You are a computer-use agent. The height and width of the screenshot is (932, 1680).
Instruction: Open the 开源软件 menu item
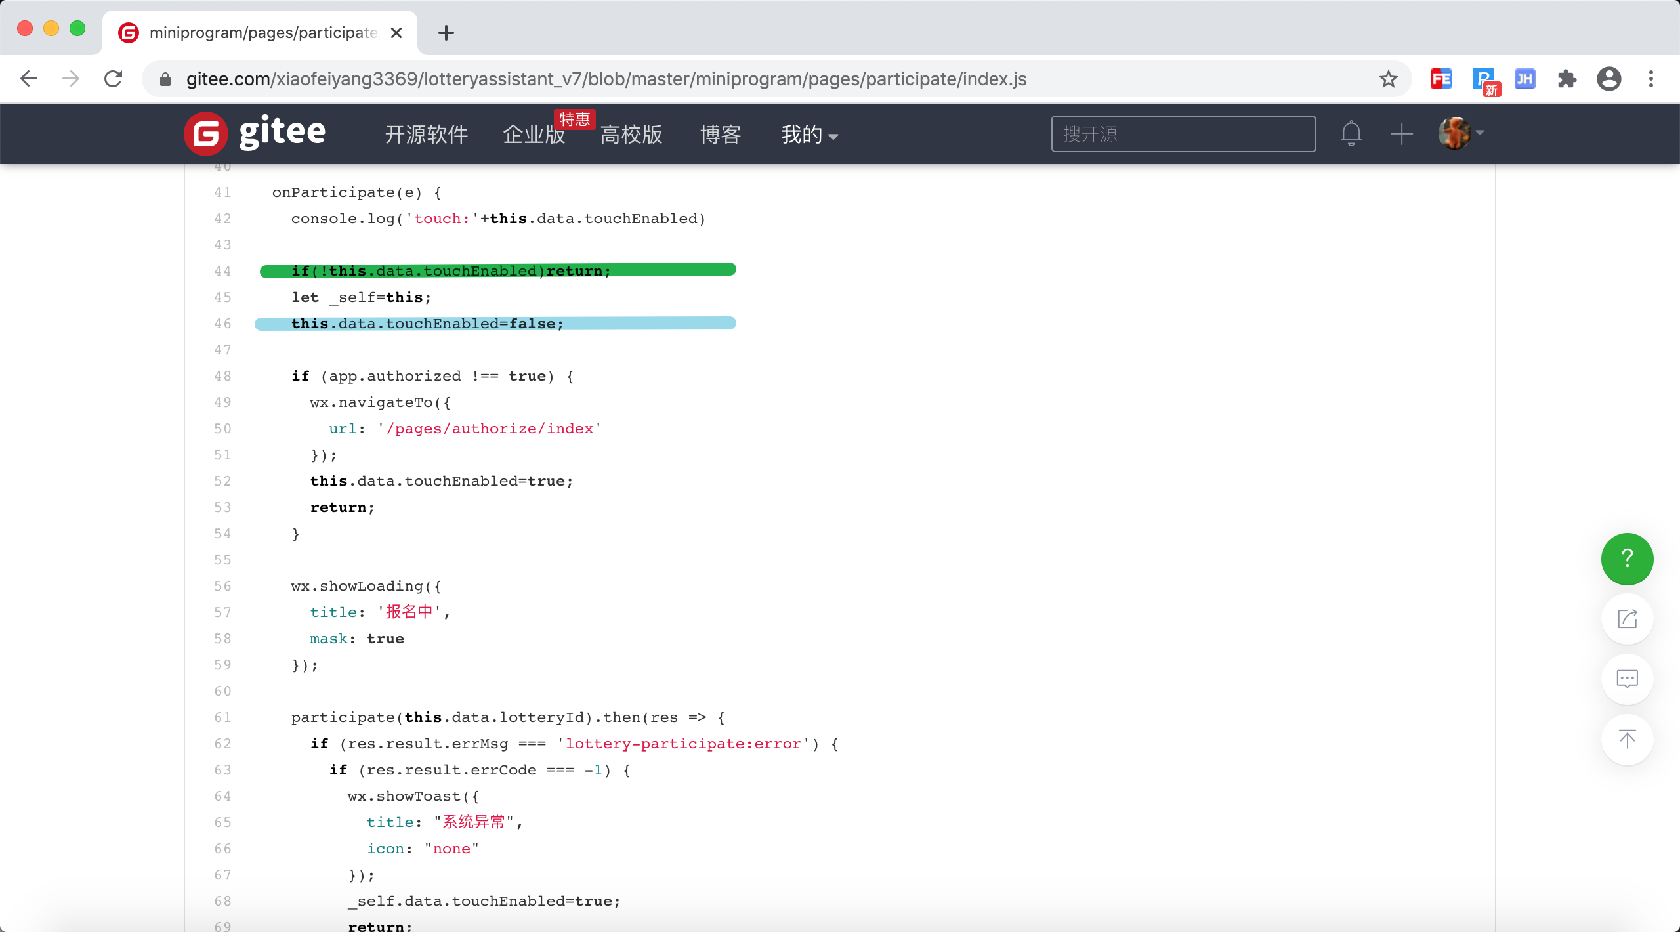(x=426, y=135)
